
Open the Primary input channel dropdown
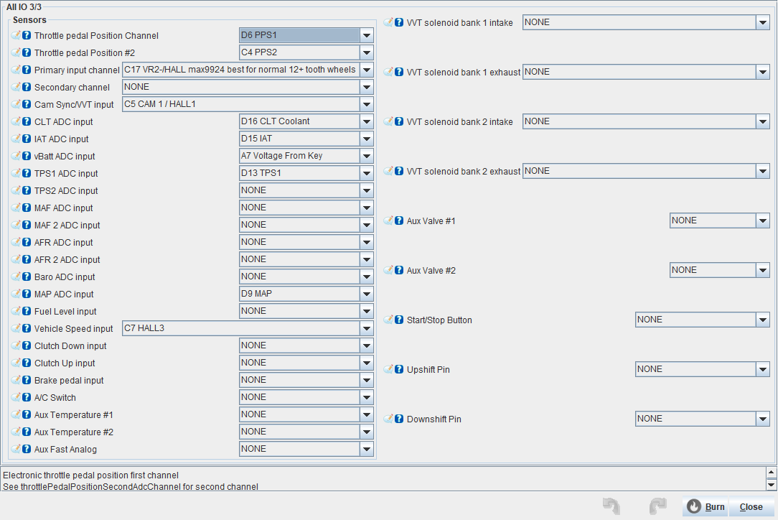[367, 70]
